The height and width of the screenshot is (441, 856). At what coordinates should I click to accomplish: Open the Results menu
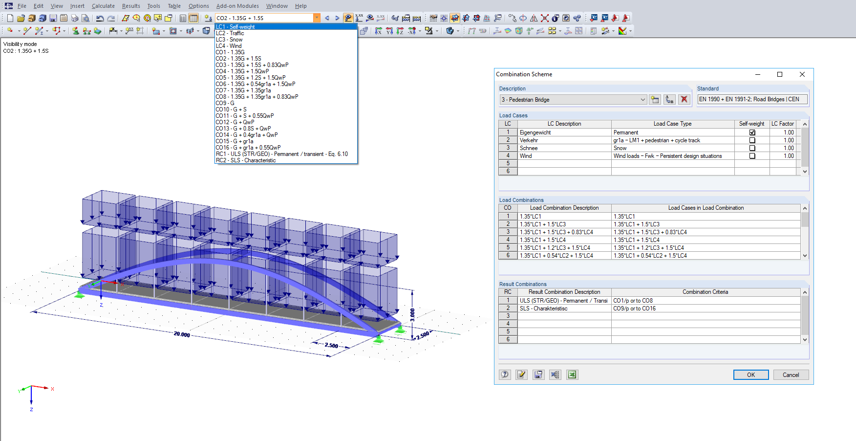click(131, 6)
